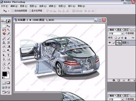Switch to full screen mode

pos(9,87)
